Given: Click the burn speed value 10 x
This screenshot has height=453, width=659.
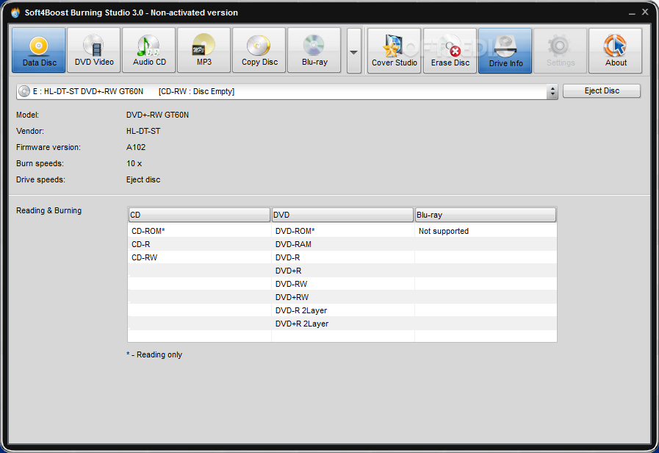Looking at the screenshot, I should (134, 163).
